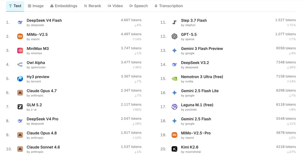Click the poolside icon beside Laguna M.1

174,107
